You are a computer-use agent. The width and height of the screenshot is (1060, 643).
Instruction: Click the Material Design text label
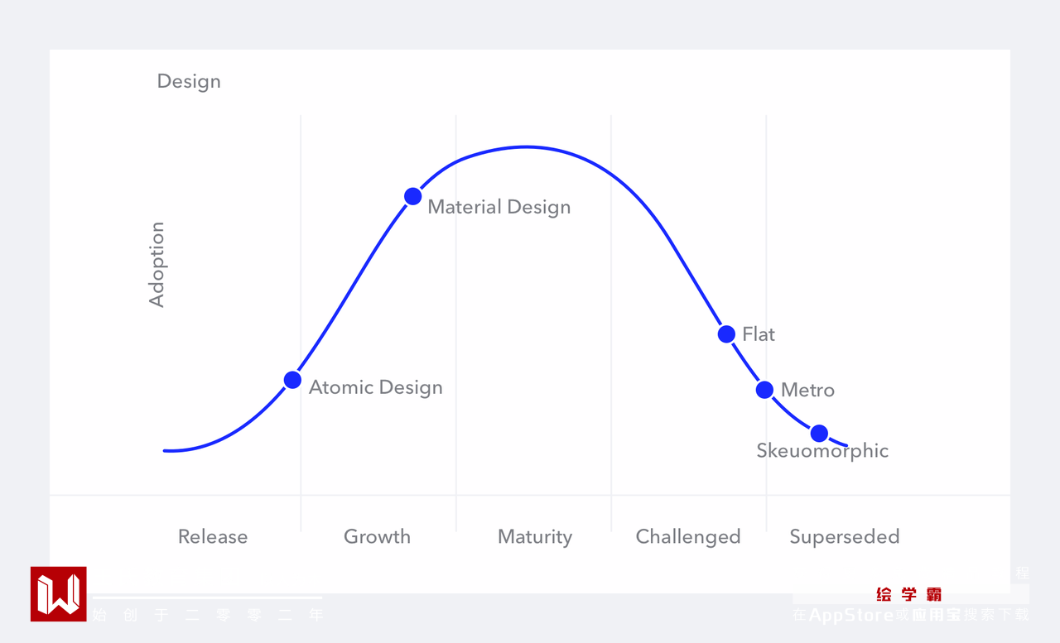[x=499, y=207]
